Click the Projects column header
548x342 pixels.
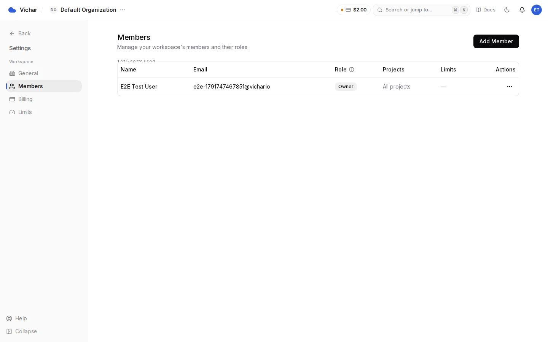point(393,70)
